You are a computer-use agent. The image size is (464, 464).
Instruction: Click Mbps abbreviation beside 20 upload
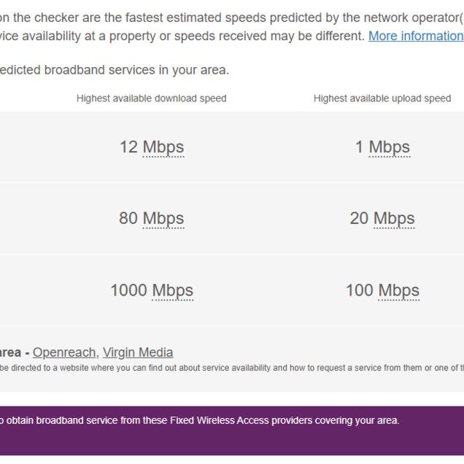pyautogui.click(x=394, y=218)
